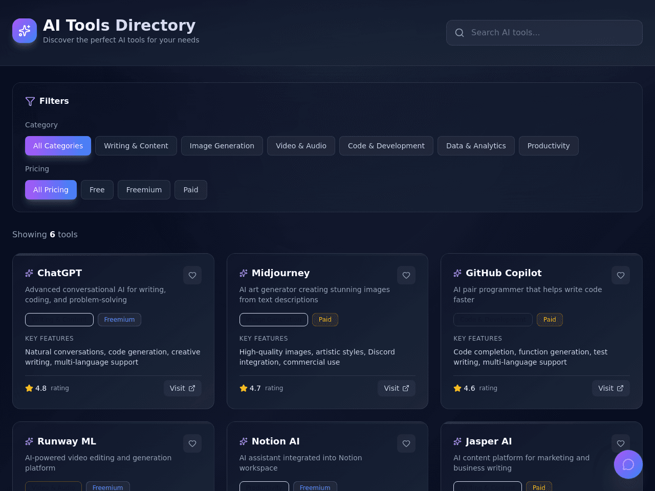Favorite GitHub Copilot with the heart icon
This screenshot has width=655, height=491.
[621, 275]
